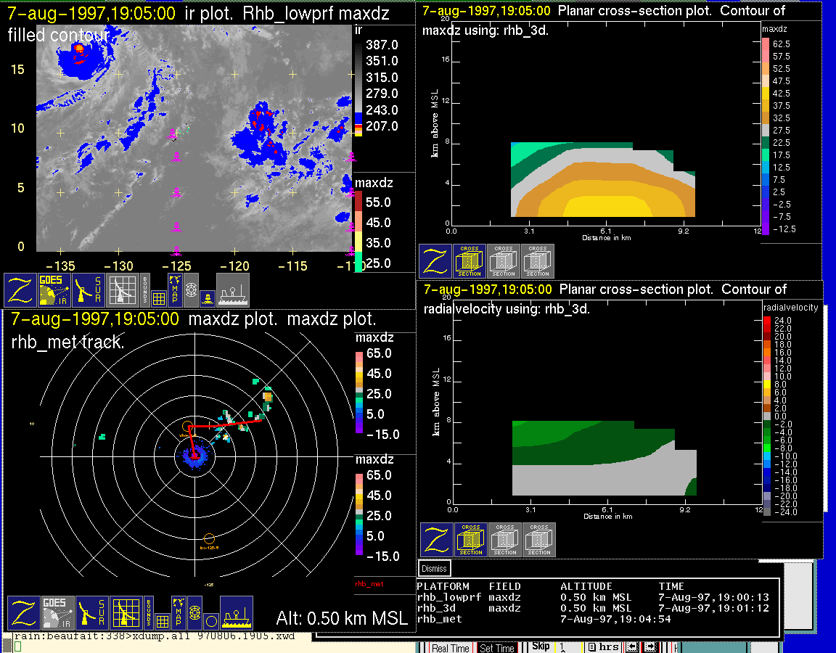Dismiss the platform data overlay window
The height and width of the screenshot is (653, 836).
[435, 569]
